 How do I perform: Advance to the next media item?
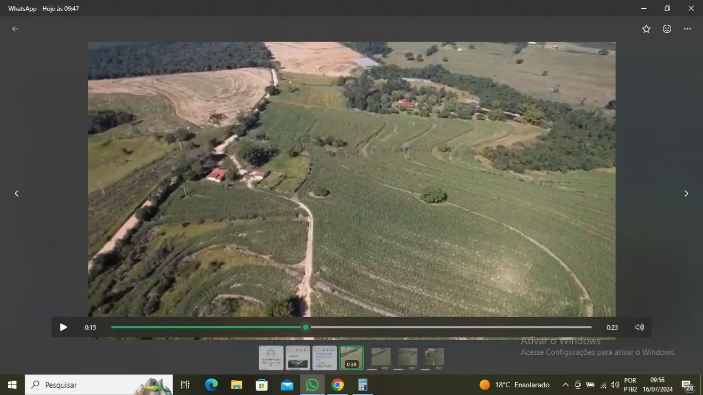pos(686,193)
